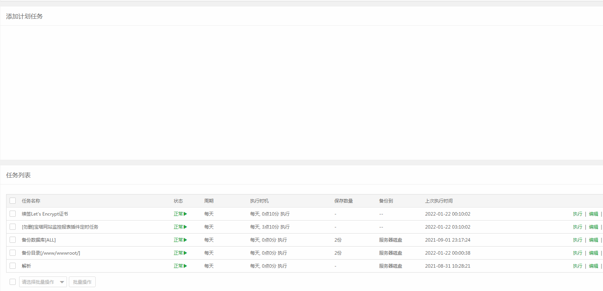This screenshot has height=291, width=603.
Task: Click timestamp 2022-01-22 00:00:38
Action: tap(448, 253)
